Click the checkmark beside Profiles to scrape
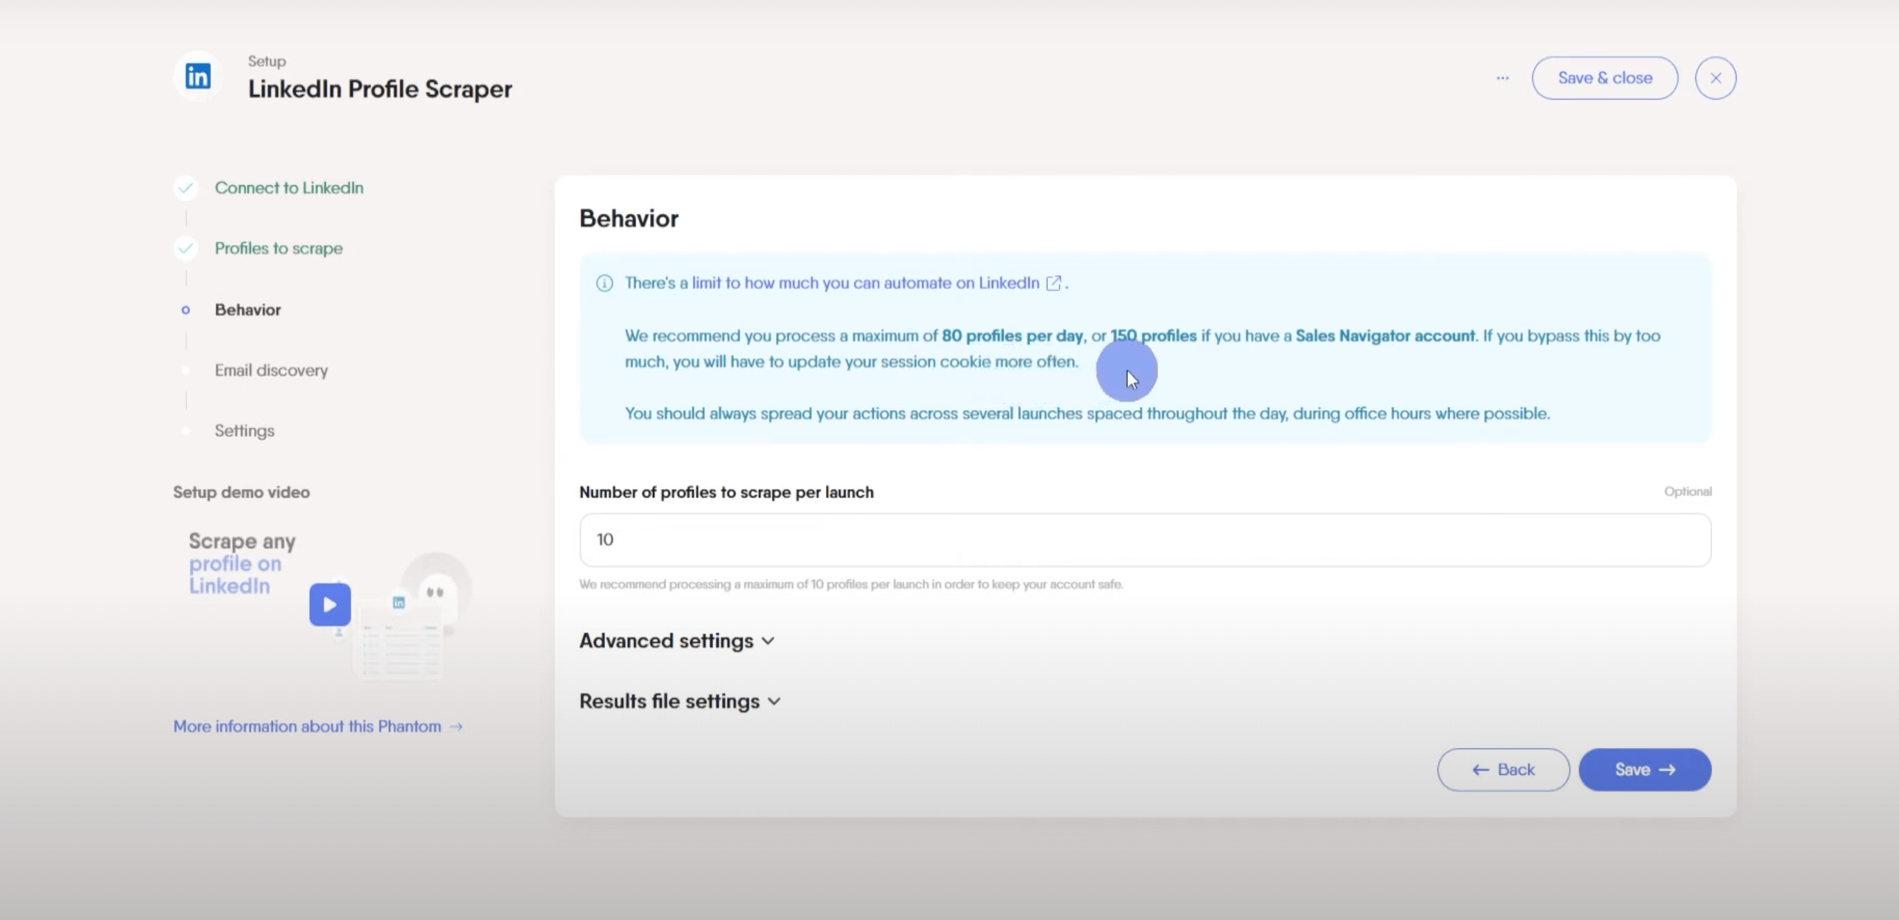This screenshot has width=1899, height=920. 186,249
